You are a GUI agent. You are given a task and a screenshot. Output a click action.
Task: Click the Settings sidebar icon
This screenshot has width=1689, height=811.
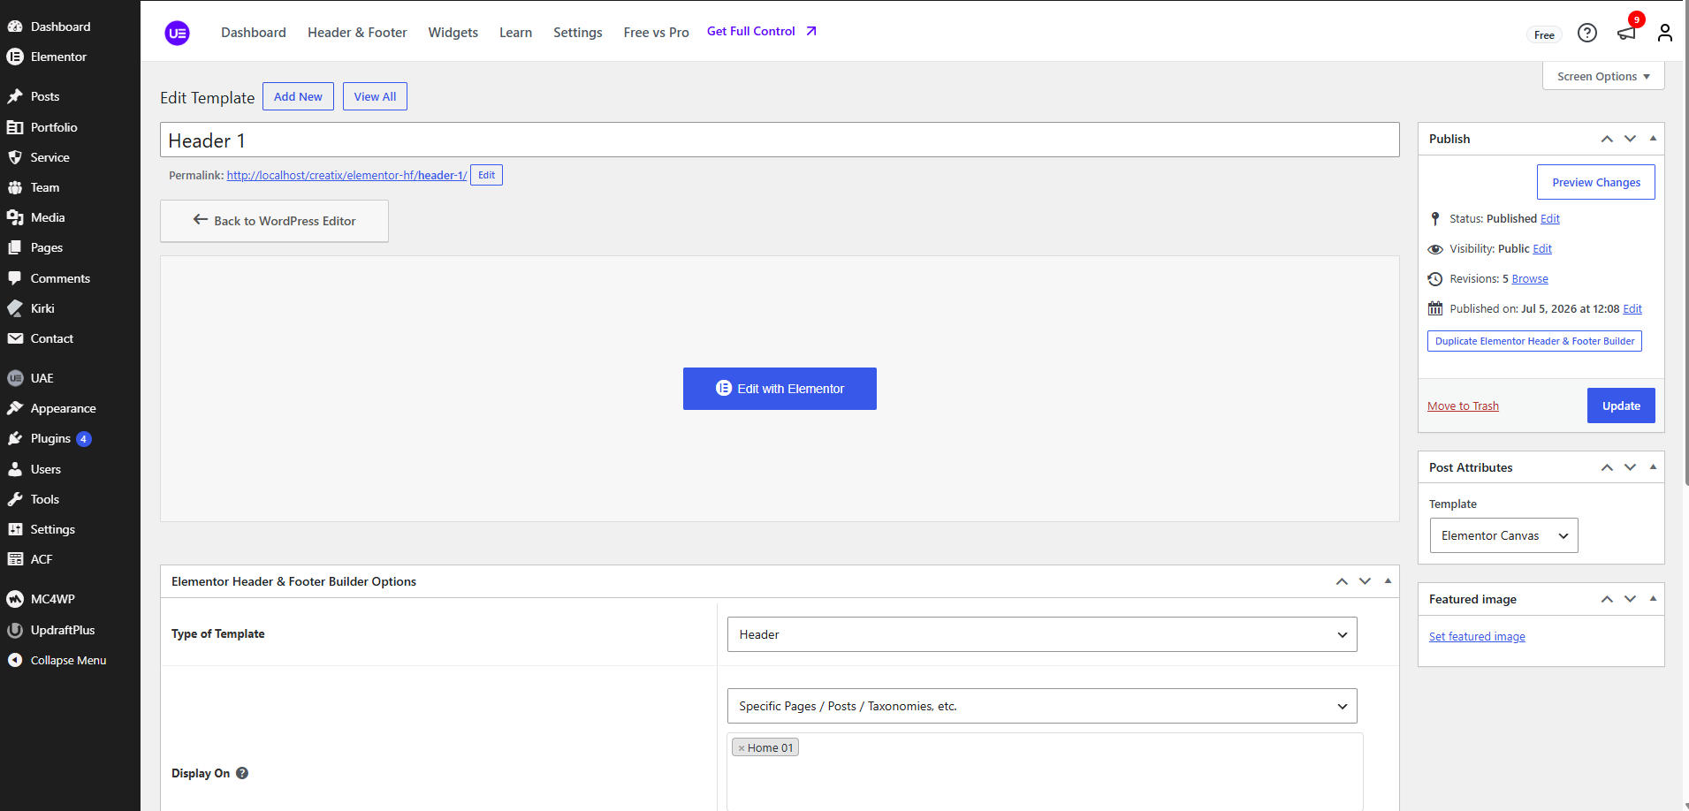(x=15, y=529)
